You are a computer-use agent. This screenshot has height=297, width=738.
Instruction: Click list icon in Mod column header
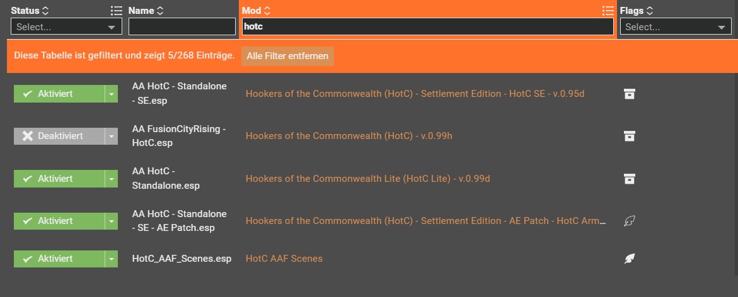[x=608, y=11]
